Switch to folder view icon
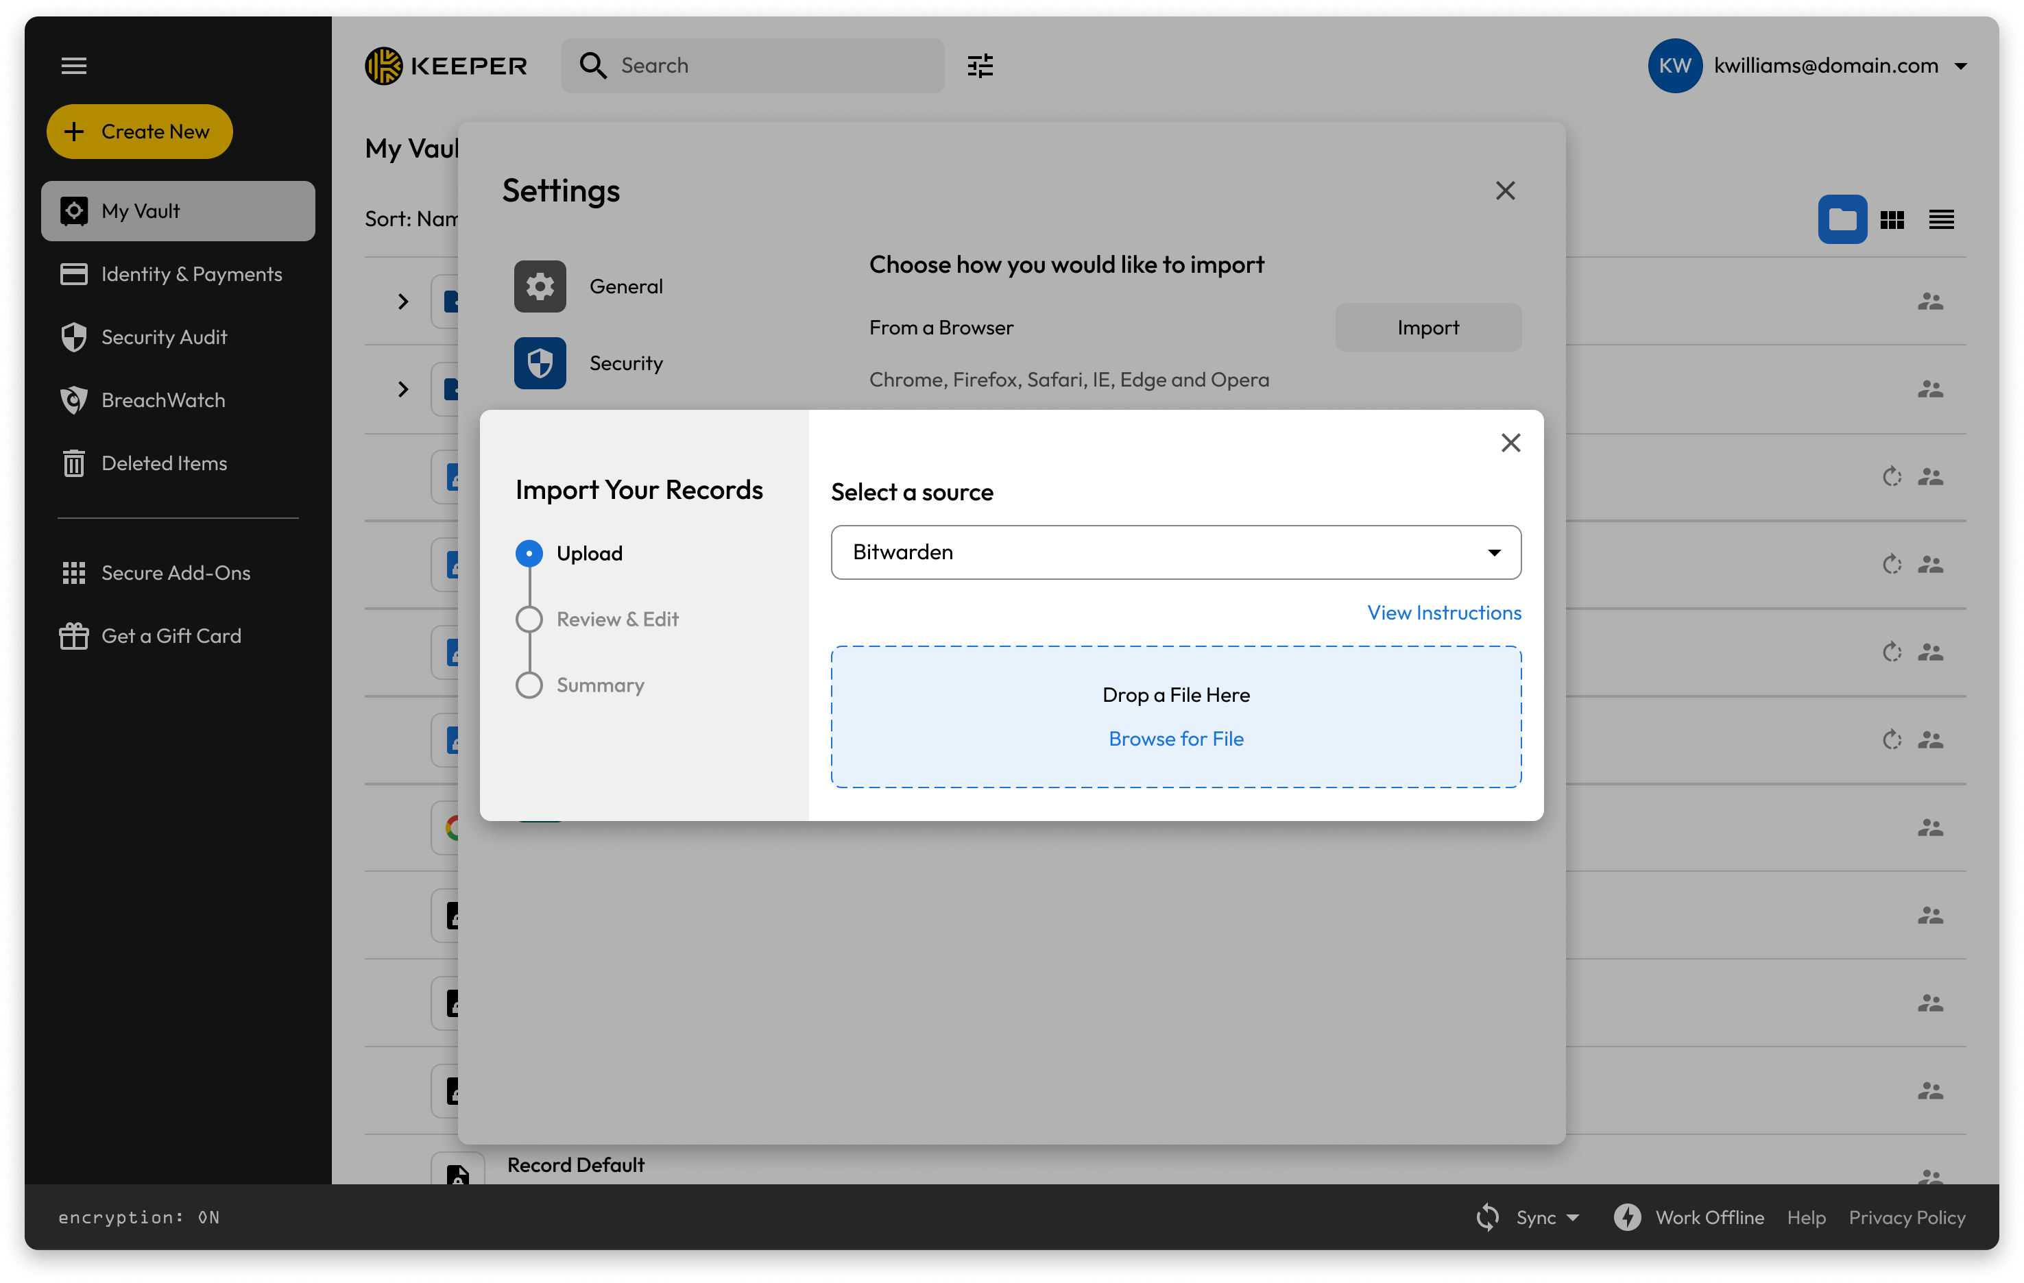 tap(1842, 219)
